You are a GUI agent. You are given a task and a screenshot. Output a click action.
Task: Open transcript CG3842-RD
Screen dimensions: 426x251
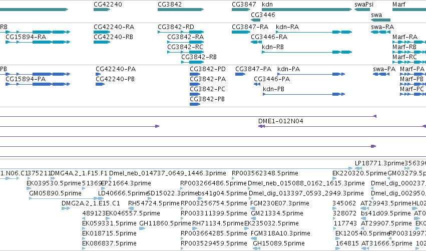[176, 27]
